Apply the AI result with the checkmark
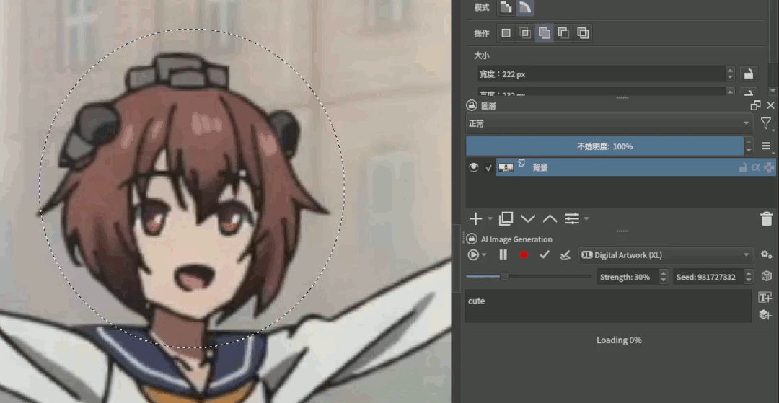 coord(545,254)
